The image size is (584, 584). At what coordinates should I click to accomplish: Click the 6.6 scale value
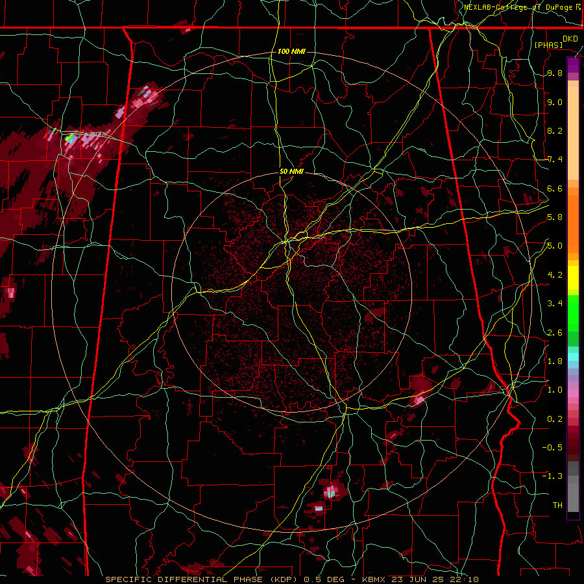click(555, 188)
